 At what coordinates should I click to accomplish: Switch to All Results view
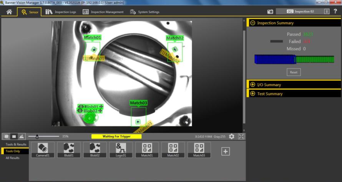[x=12, y=158]
